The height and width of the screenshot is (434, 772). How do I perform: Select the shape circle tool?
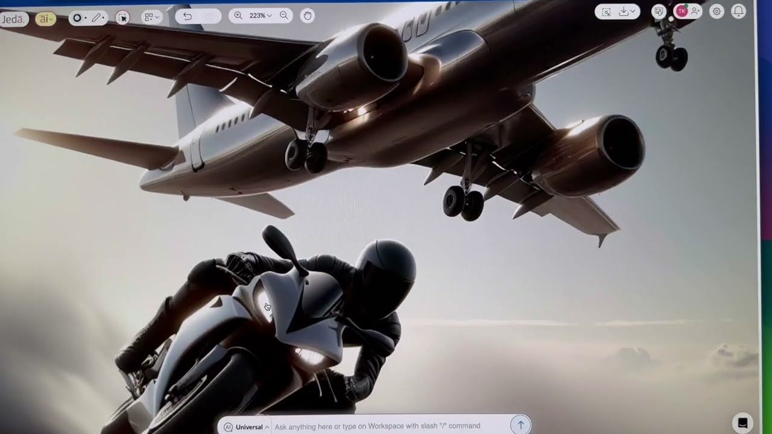pos(77,18)
